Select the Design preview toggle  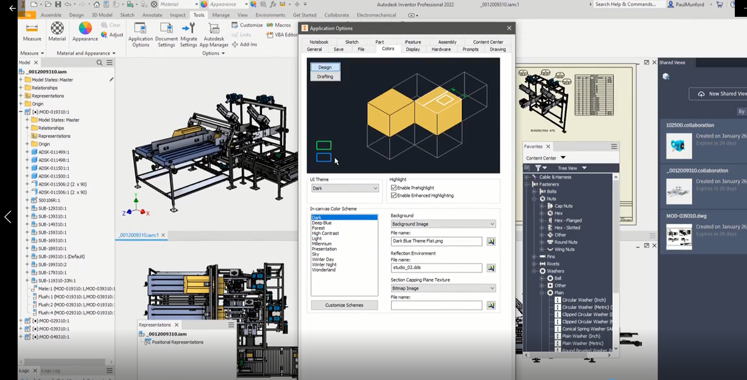click(325, 67)
